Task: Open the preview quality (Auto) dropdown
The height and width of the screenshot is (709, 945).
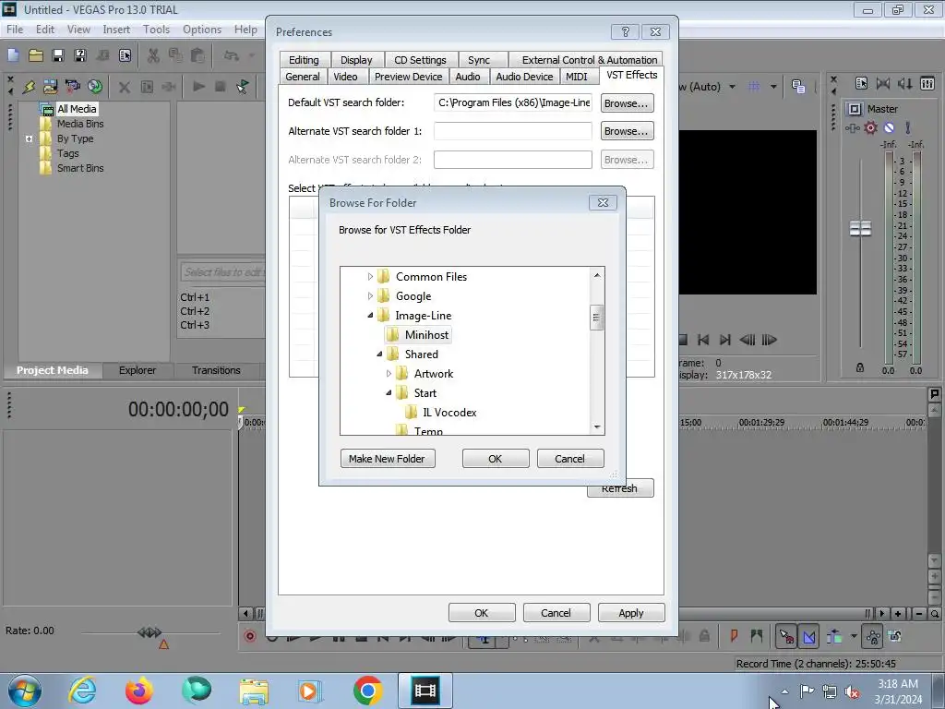Action: pyautogui.click(x=732, y=87)
